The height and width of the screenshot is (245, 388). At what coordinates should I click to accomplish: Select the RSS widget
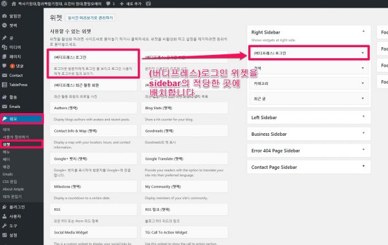click(x=93, y=209)
